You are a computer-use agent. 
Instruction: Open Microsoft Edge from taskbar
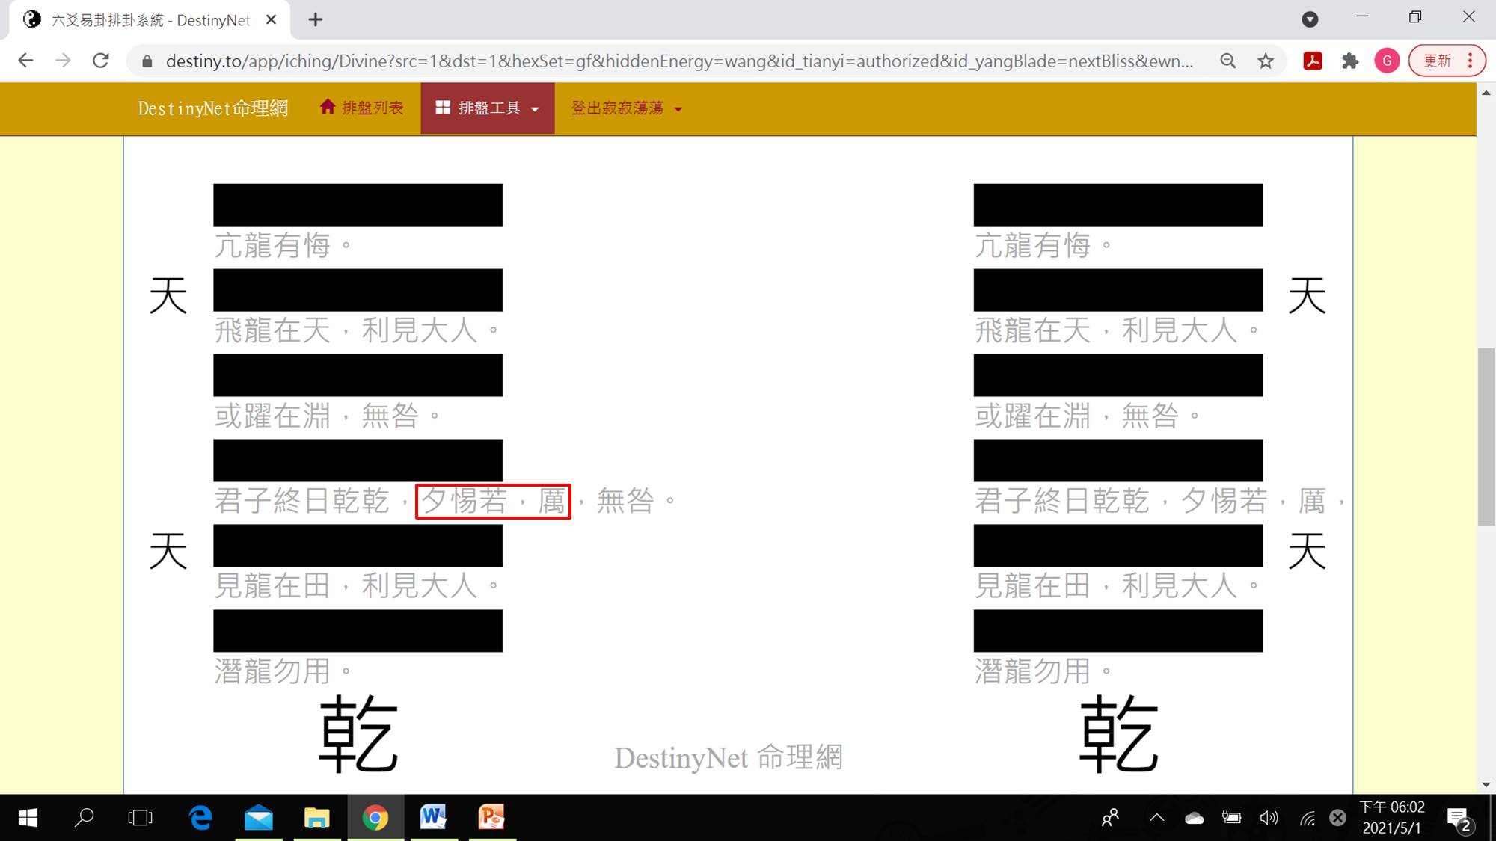click(x=200, y=817)
